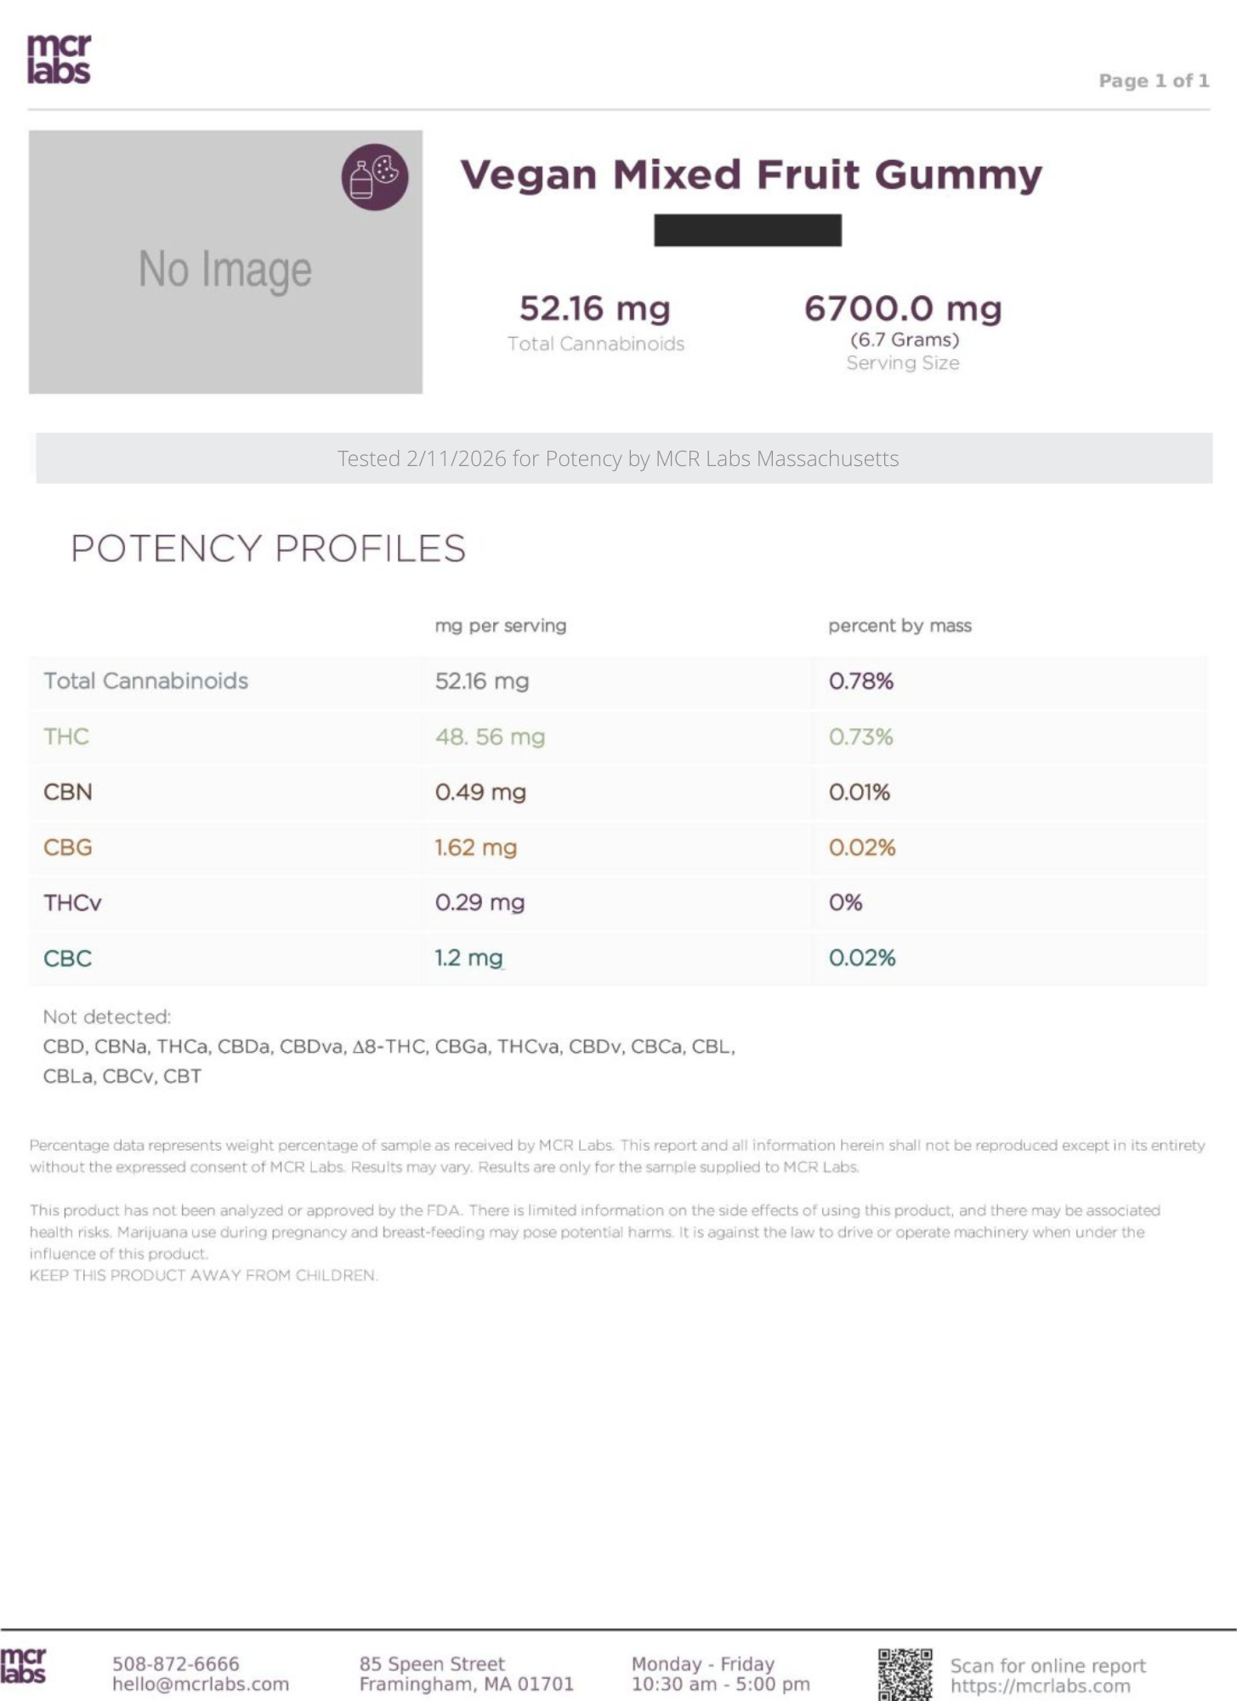The image size is (1237, 1701).
Task: Select the Vegan Mixed Fruit Gummy title
Action: (751, 174)
